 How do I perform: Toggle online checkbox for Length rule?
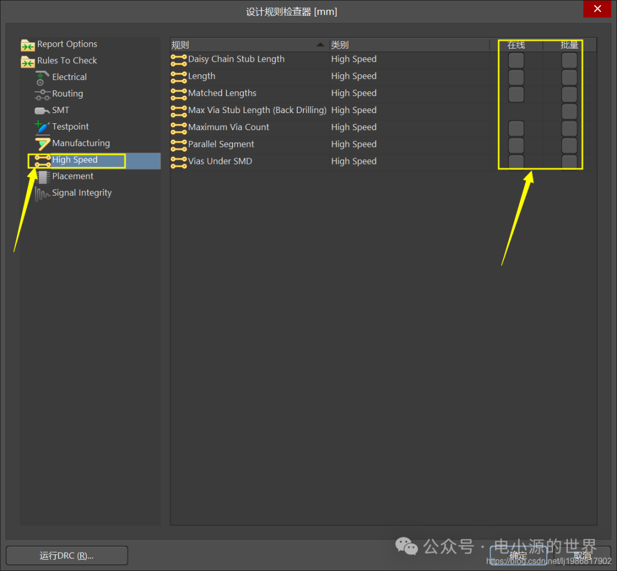[516, 78]
